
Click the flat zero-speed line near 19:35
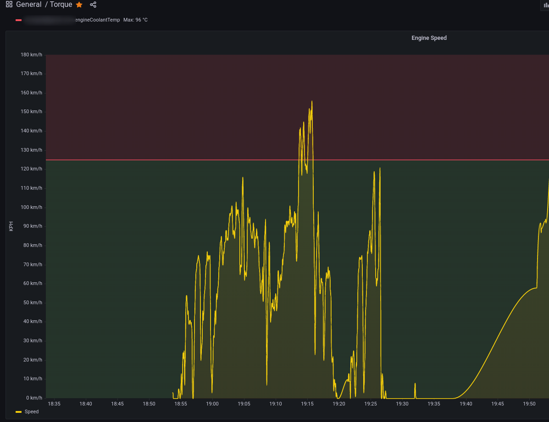tap(434, 398)
